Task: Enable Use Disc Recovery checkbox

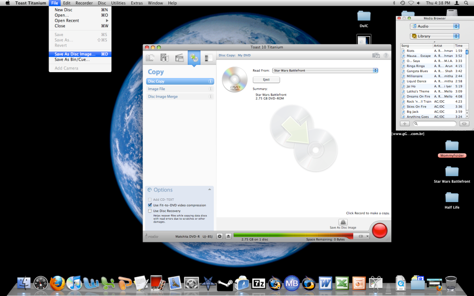Action: point(150,211)
